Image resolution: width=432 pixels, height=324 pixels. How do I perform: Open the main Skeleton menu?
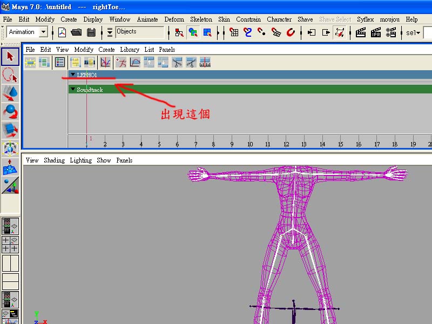tap(201, 19)
